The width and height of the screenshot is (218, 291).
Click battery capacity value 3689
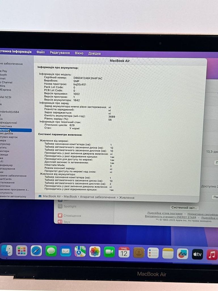click(112, 117)
